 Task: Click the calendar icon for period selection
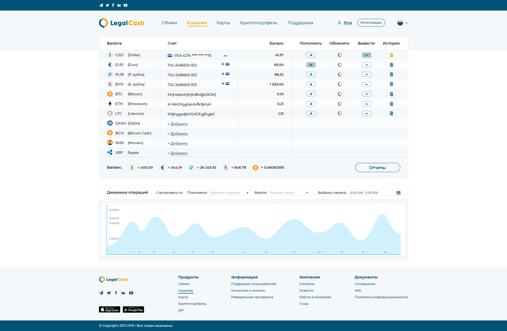click(398, 193)
